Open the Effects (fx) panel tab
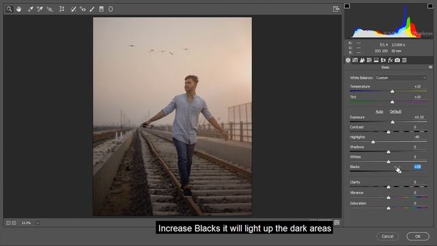Viewport: 437px width, 246px height. pyautogui.click(x=390, y=60)
